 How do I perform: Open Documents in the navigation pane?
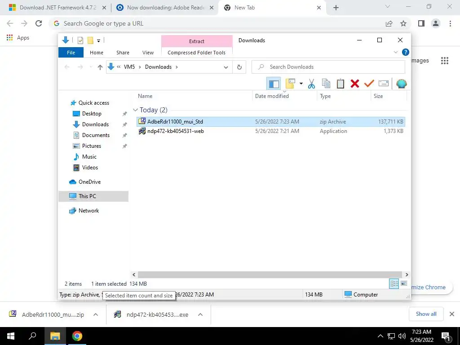(x=96, y=135)
